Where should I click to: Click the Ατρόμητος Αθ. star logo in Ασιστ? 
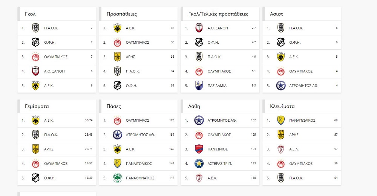click(281, 86)
